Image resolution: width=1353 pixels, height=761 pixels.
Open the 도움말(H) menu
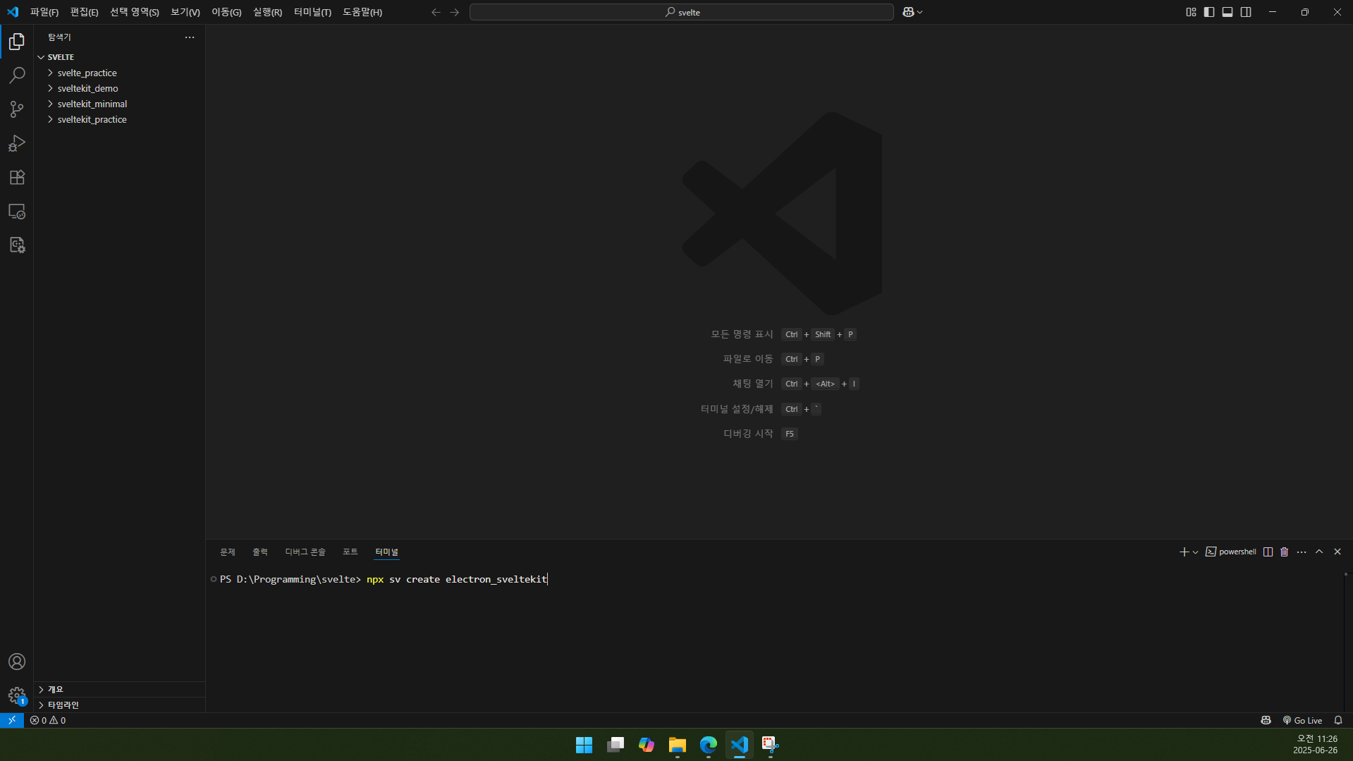[362, 12]
